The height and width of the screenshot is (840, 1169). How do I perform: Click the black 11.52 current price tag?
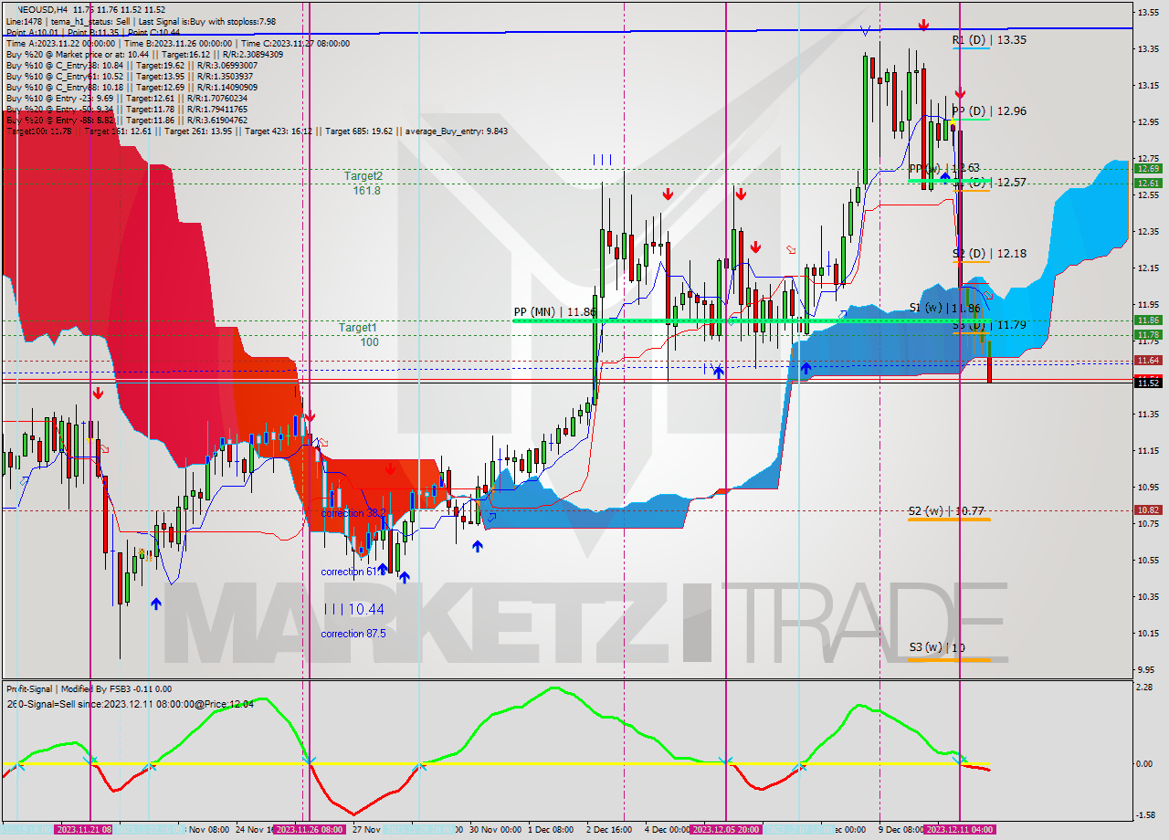point(1148,383)
